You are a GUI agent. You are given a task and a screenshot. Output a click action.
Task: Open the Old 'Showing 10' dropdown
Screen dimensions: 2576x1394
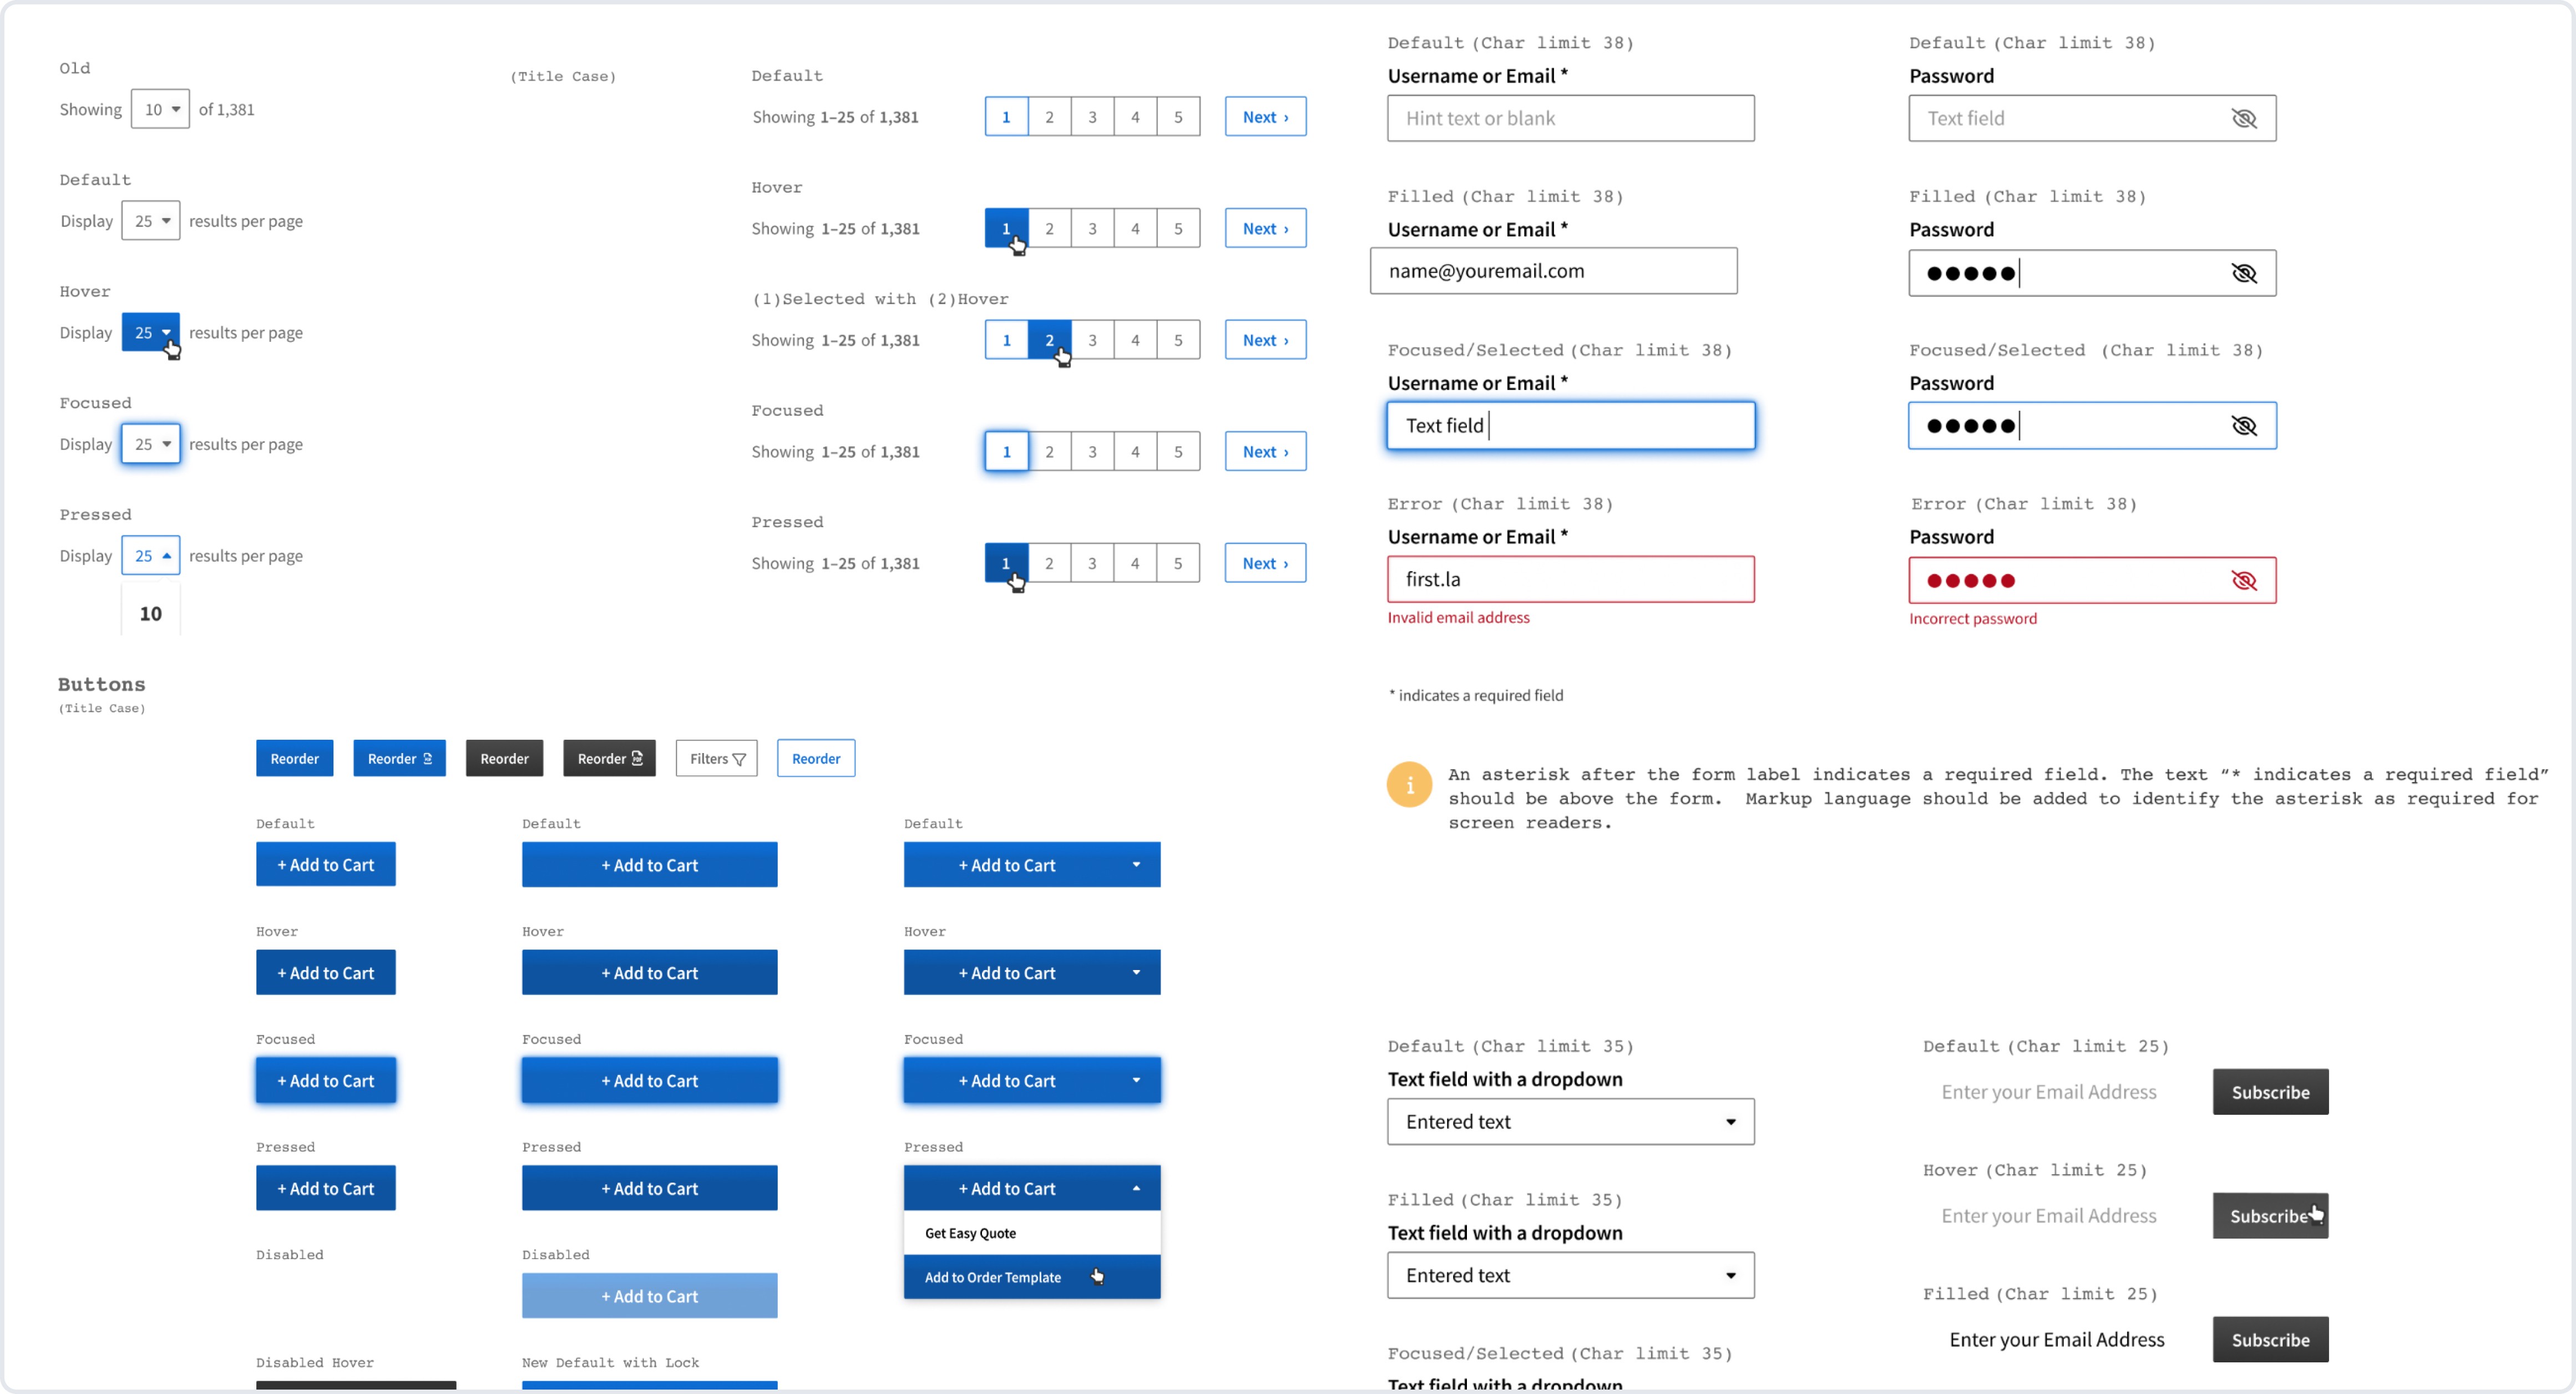[160, 109]
